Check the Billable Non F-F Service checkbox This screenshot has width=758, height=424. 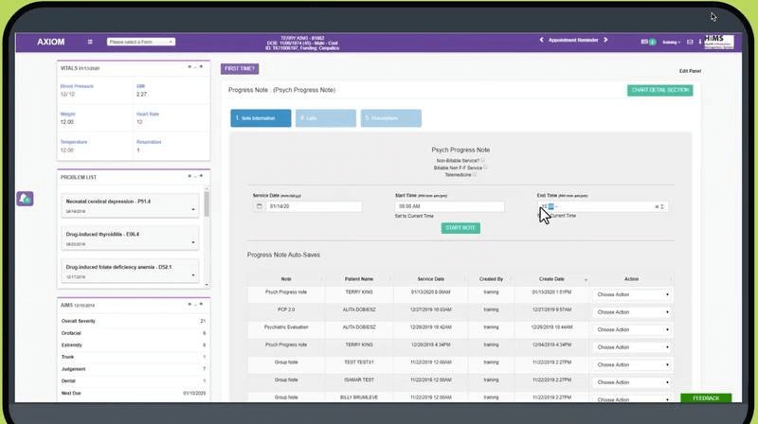(488, 168)
